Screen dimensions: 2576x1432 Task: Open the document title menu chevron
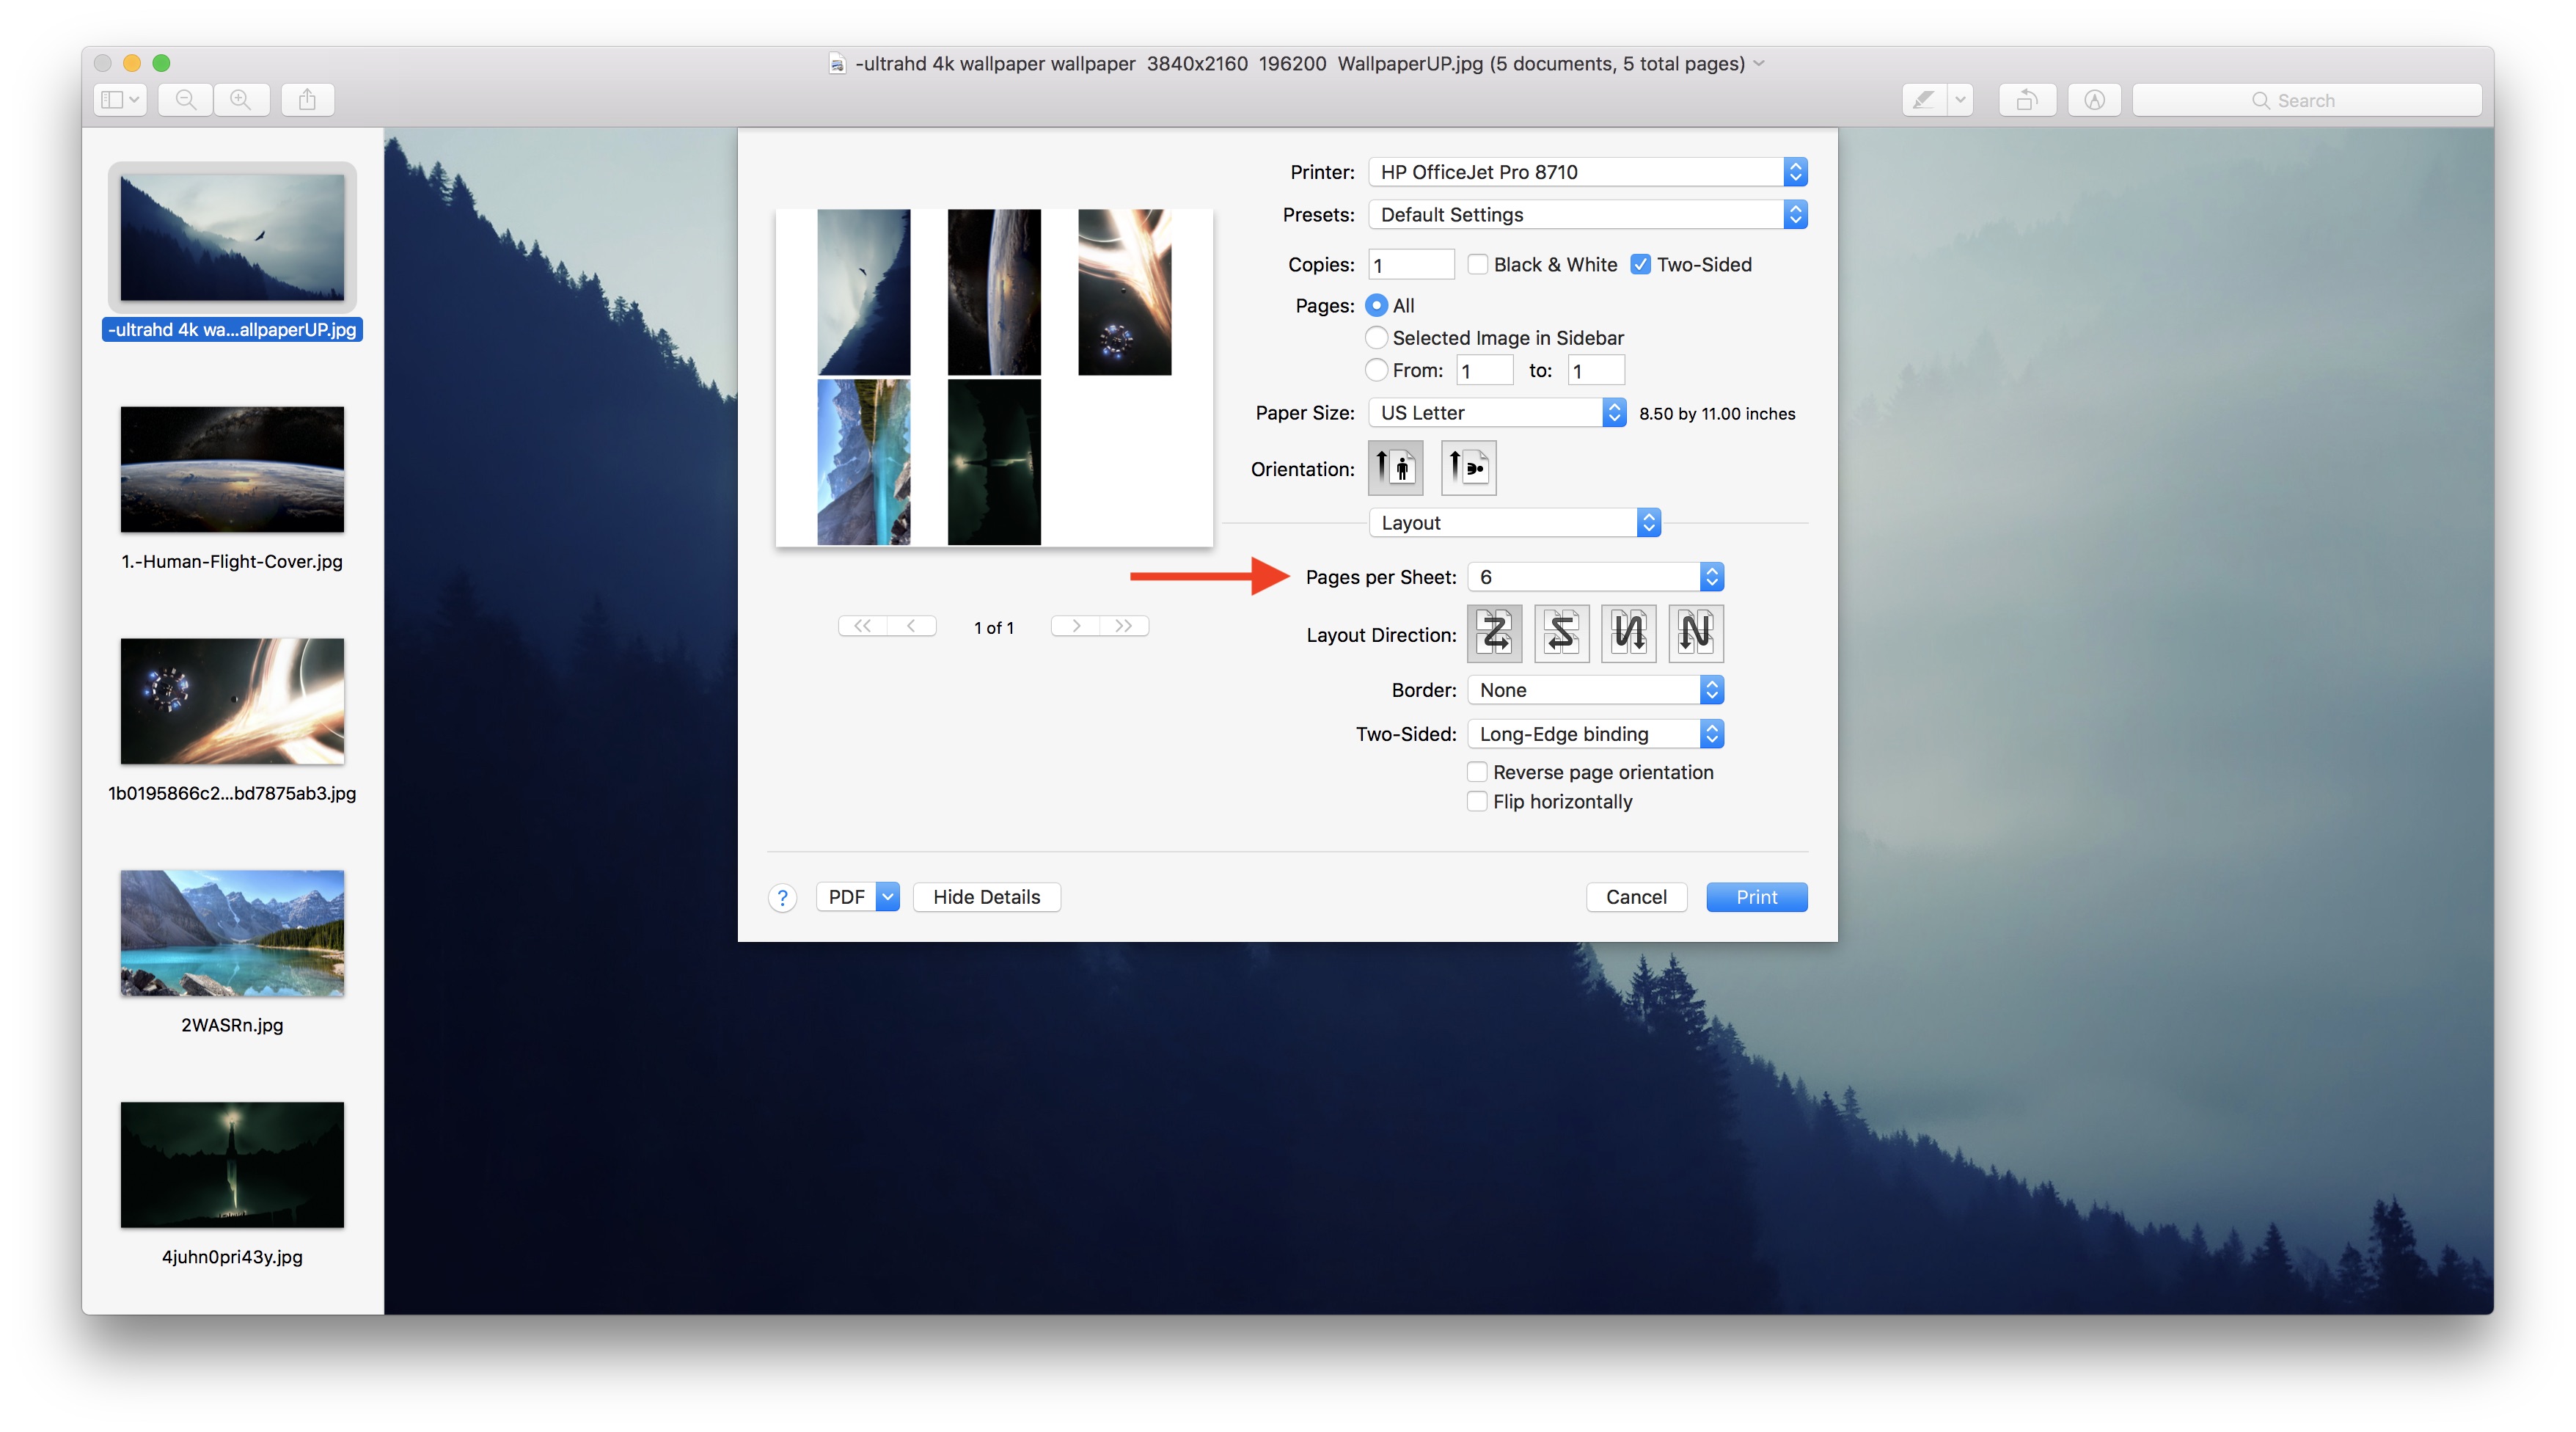point(1760,63)
